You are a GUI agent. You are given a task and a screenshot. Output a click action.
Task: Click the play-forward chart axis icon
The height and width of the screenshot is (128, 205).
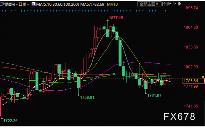(175, 4)
